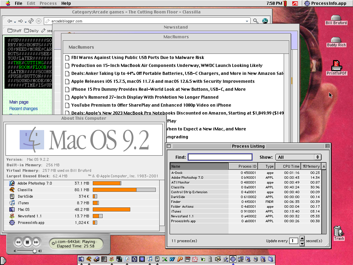Switch to Finder in bottom launcher
The image size is (353, 265).
[x=81, y=259]
